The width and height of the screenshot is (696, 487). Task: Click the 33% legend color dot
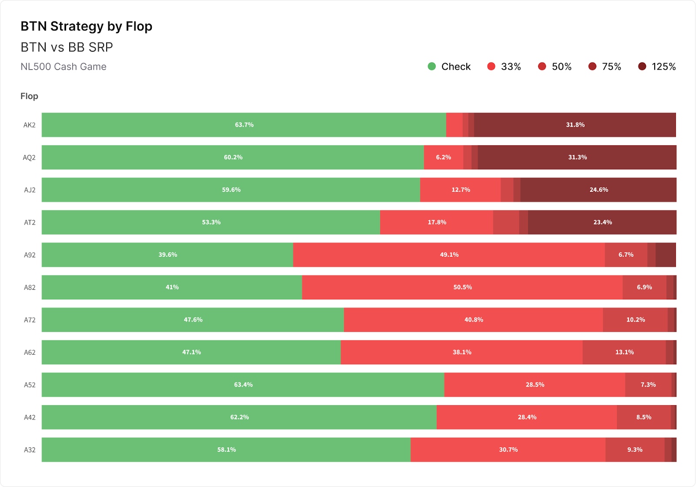coord(491,67)
